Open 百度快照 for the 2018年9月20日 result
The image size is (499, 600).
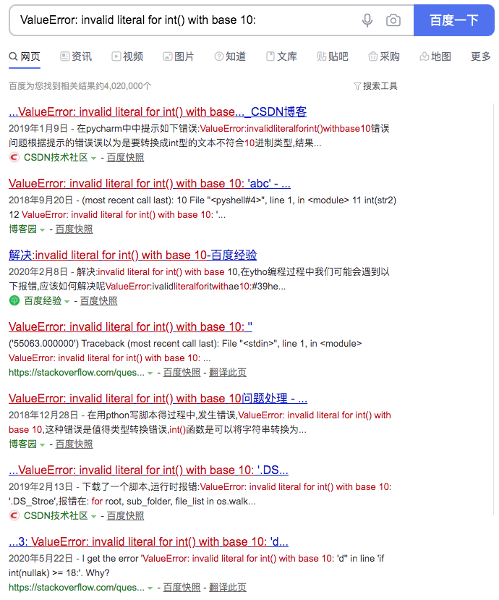(74, 229)
